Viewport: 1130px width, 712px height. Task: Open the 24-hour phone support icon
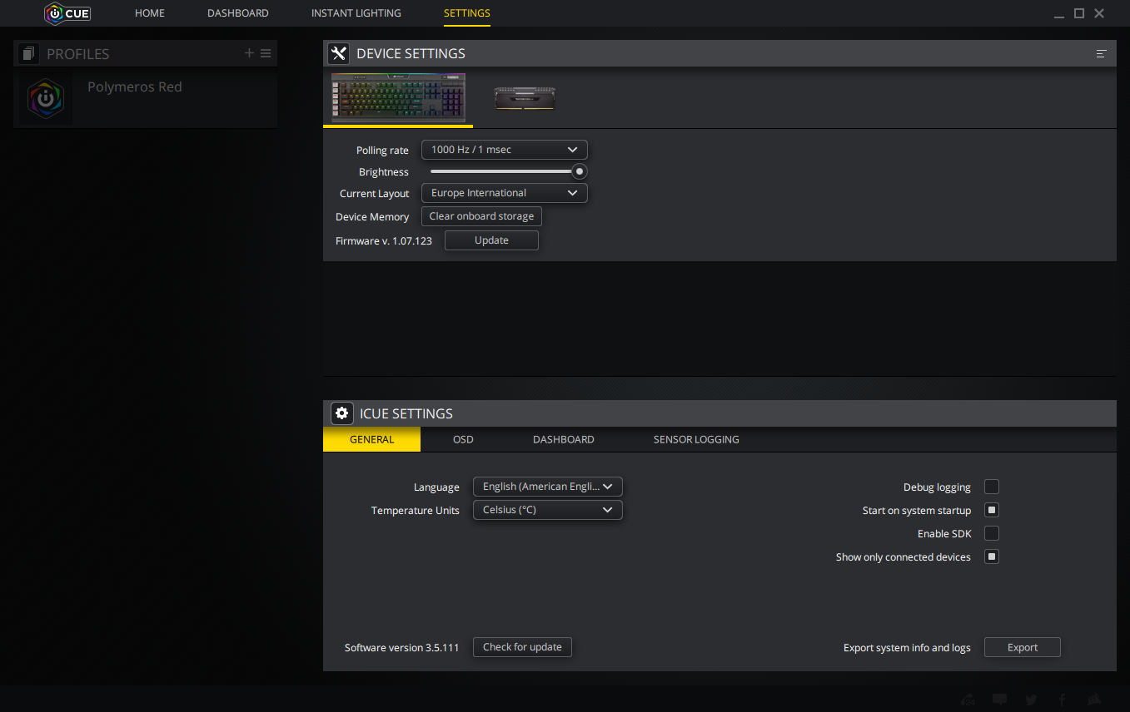click(968, 700)
